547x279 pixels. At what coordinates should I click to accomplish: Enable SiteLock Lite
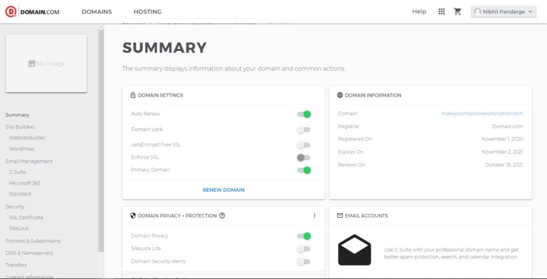tap(303, 249)
